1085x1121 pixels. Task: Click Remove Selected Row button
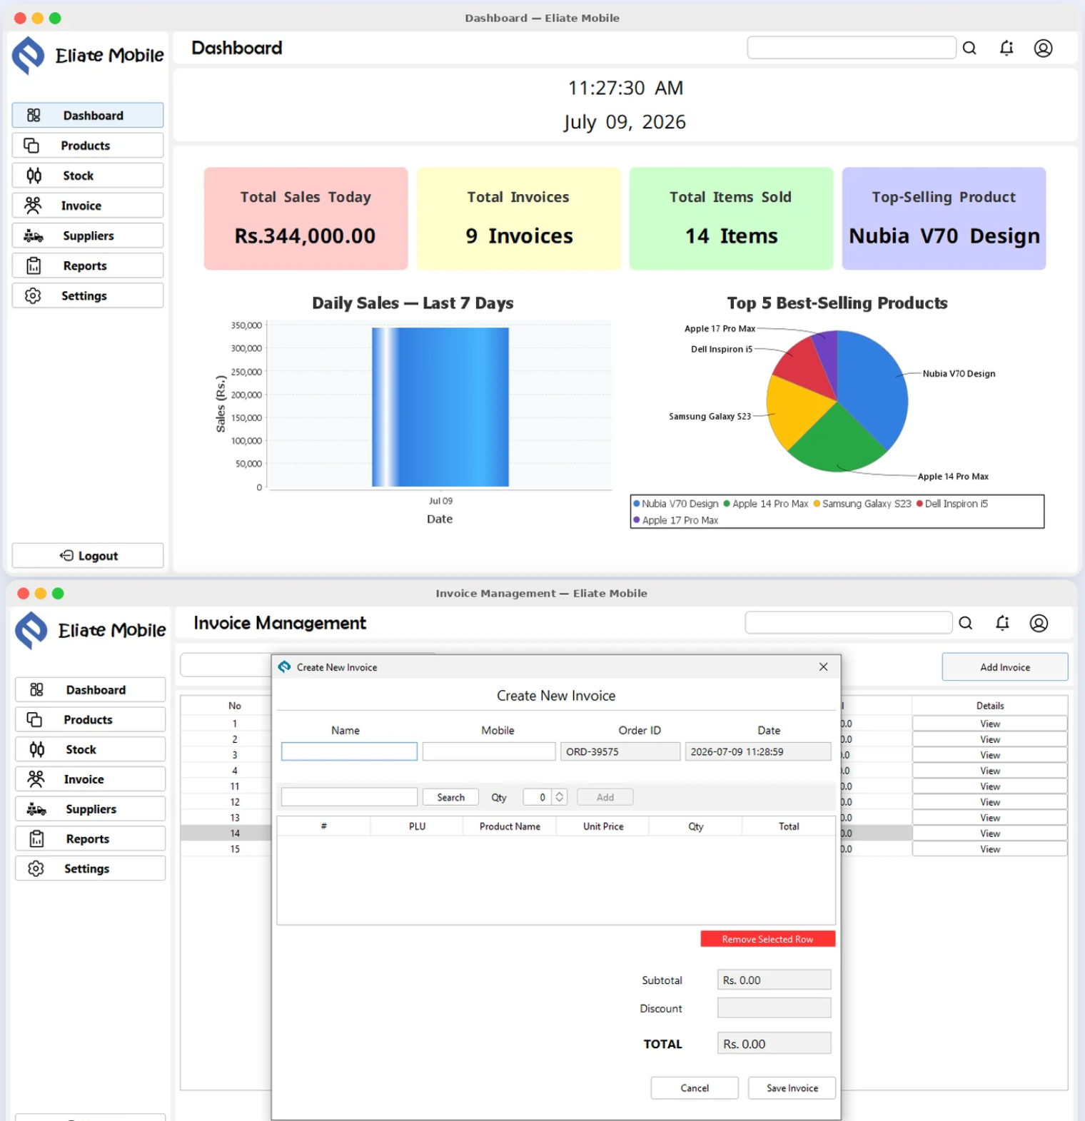tap(767, 939)
